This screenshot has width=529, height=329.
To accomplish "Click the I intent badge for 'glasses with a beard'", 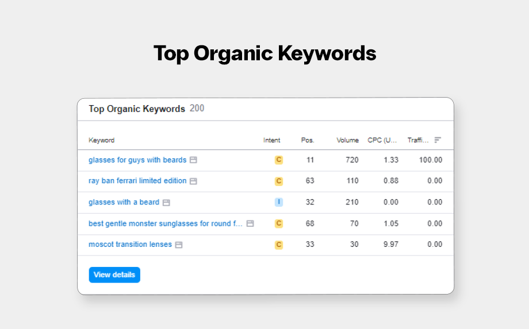I will (x=279, y=203).
